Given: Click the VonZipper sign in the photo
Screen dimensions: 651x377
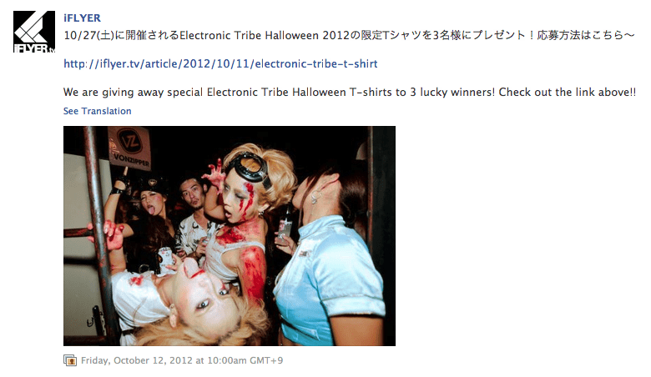Looking at the screenshot, I should [x=129, y=148].
